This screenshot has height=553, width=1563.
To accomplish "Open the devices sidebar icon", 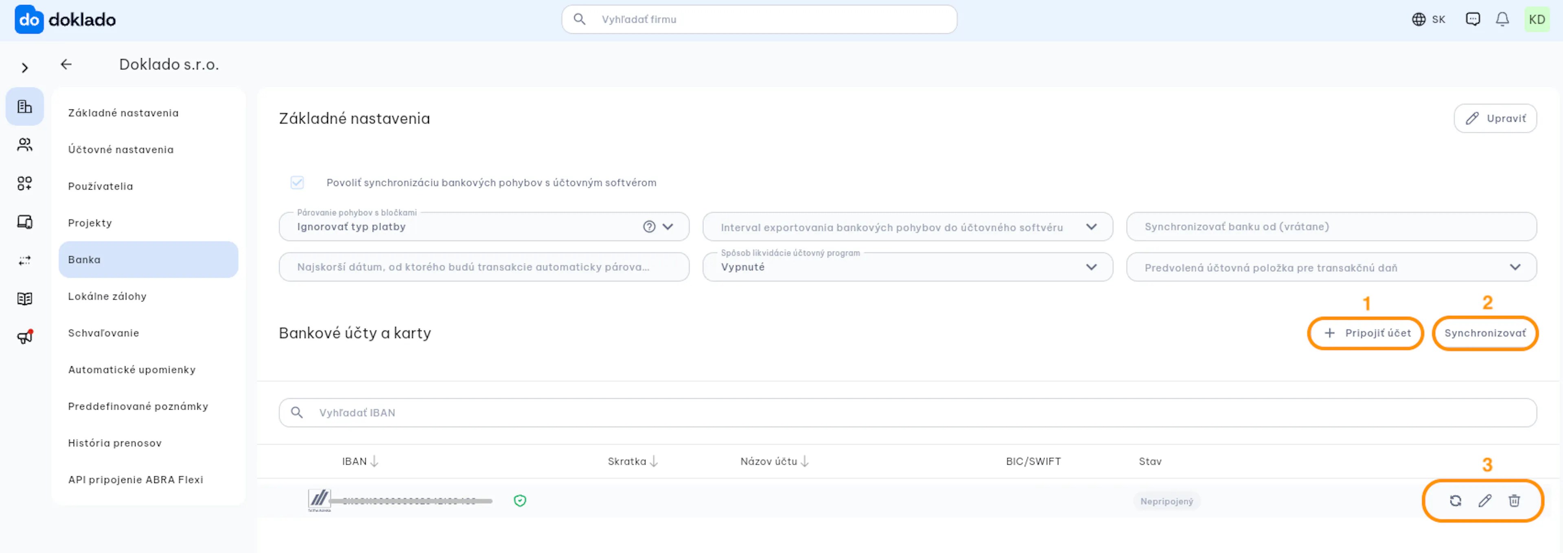I will point(25,222).
